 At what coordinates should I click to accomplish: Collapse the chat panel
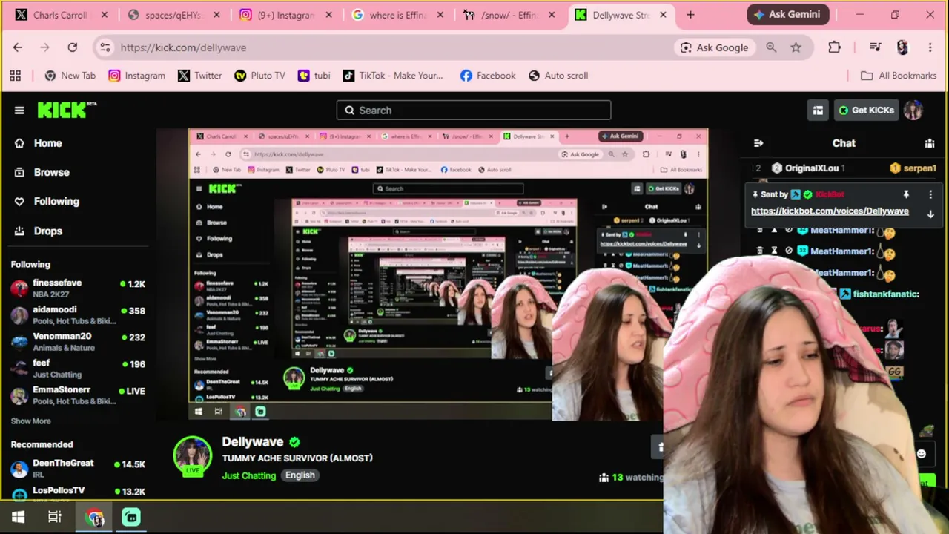pos(758,143)
